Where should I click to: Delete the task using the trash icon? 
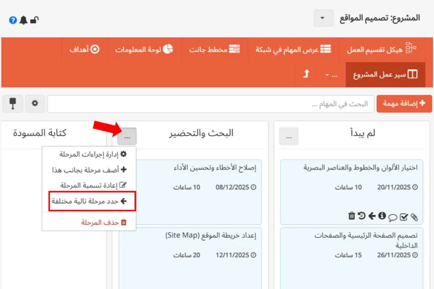point(352,216)
